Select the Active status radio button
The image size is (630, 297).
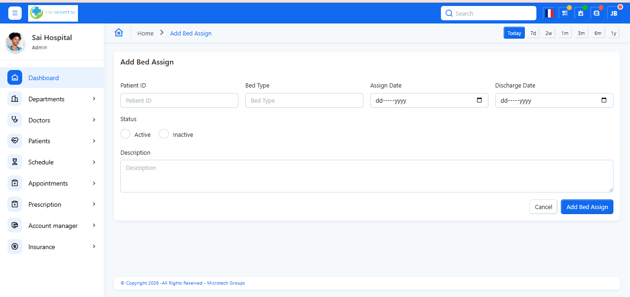[125, 134]
